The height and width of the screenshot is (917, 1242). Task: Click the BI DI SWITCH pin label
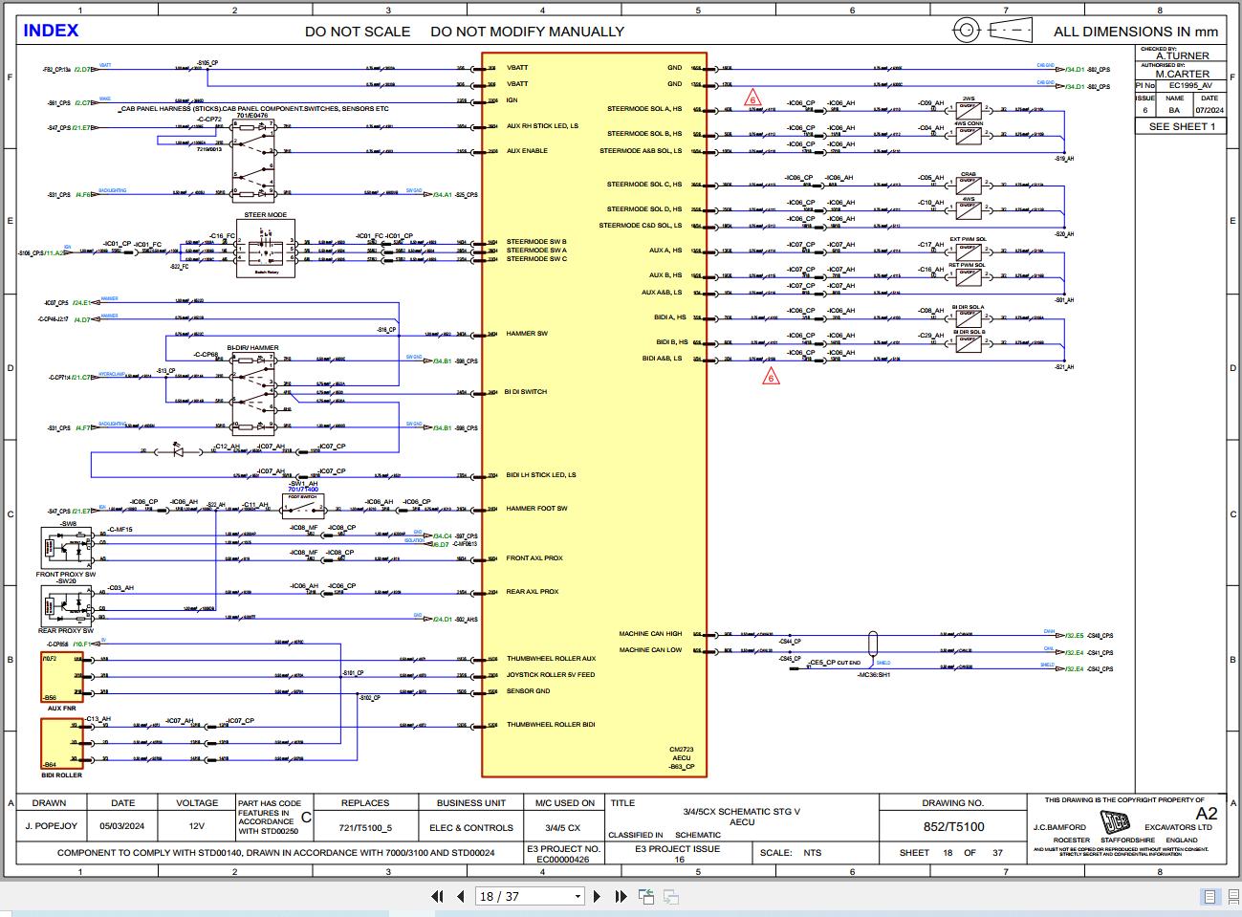(526, 392)
